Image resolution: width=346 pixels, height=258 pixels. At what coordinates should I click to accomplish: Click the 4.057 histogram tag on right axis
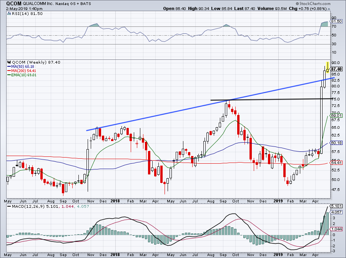click(x=337, y=212)
